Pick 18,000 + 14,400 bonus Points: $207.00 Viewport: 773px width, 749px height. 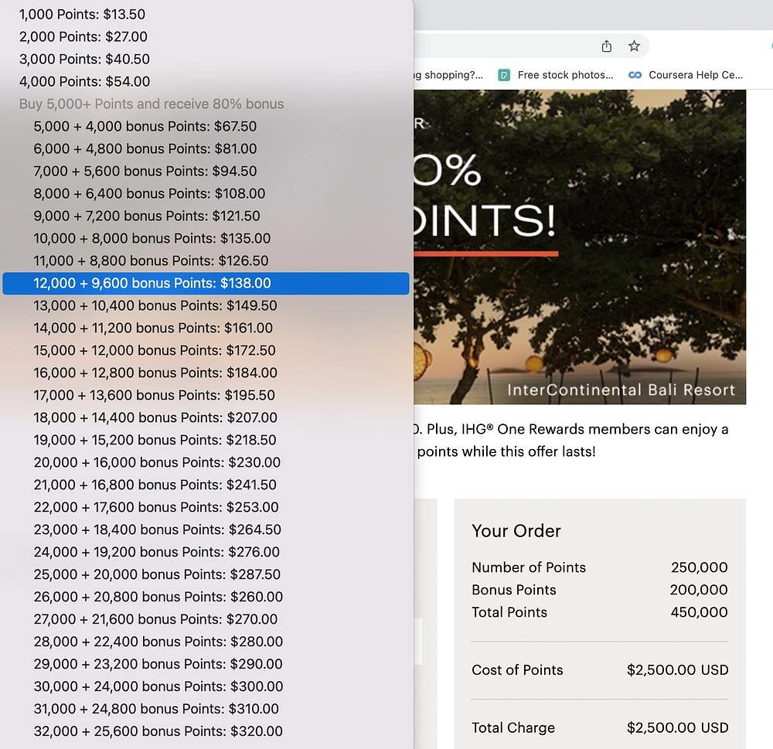coord(206,417)
